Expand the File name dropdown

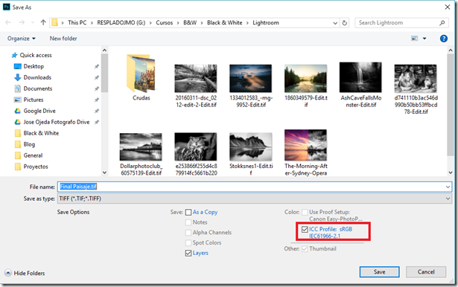[x=448, y=187]
